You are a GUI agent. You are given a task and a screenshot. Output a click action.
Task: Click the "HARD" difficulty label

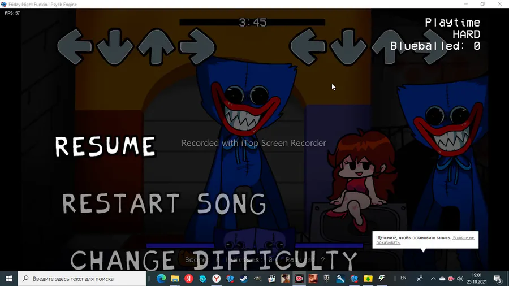point(467,34)
